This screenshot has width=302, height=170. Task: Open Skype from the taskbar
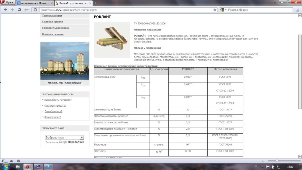tap(48, 166)
